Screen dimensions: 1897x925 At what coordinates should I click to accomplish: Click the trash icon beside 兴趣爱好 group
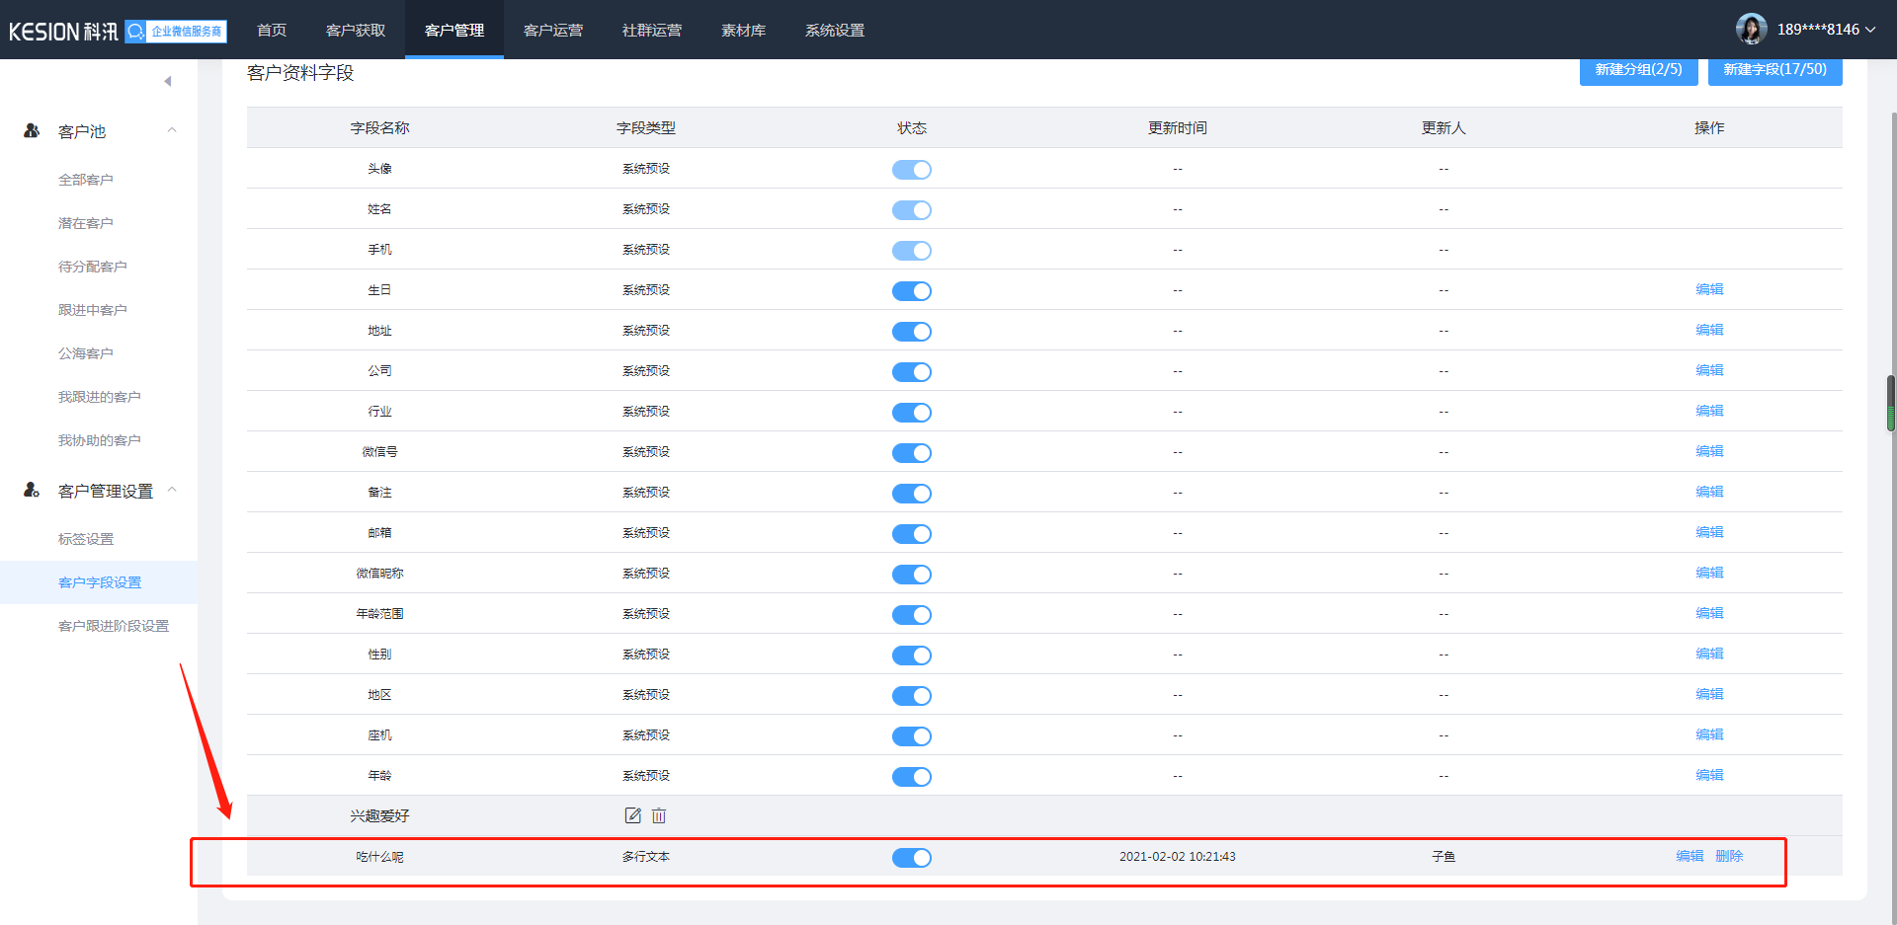tap(659, 815)
